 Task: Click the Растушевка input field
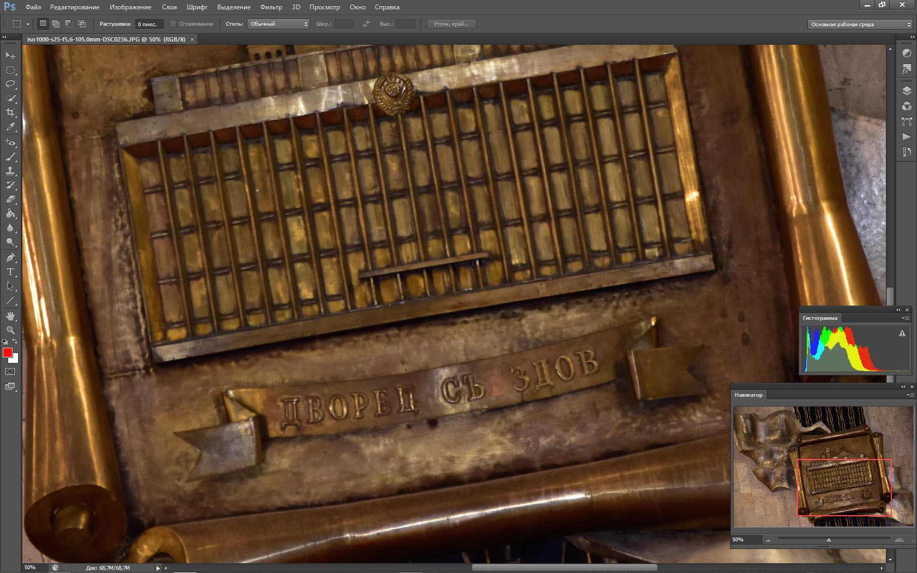(x=148, y=24)
